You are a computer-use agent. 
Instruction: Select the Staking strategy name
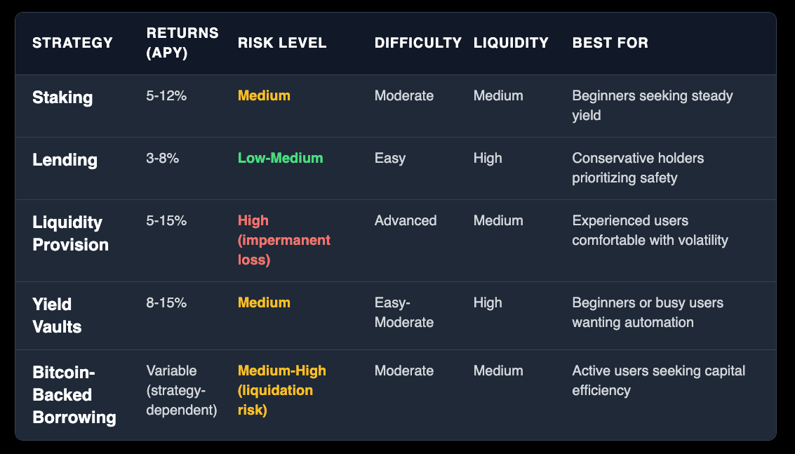[62, 98]
